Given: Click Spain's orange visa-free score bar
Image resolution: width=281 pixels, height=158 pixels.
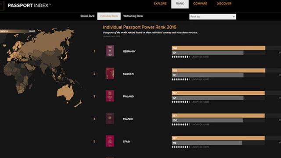Looking at the screenshot, I should 218,138.
